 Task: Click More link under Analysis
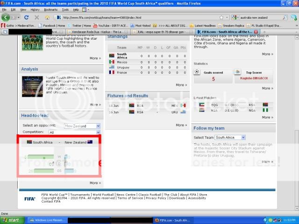point(95,105)
